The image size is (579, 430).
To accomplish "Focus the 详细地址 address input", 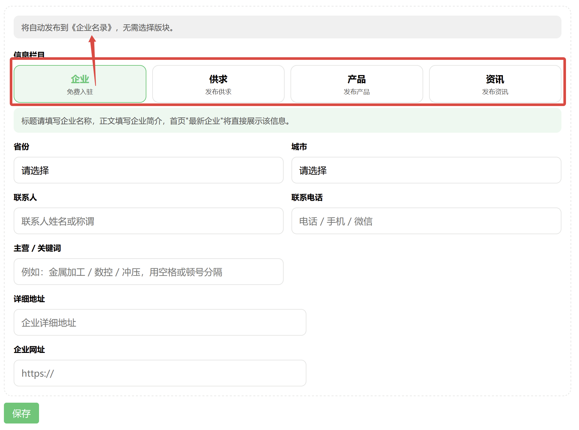I will pyautogui.click(x=160, y=322).
